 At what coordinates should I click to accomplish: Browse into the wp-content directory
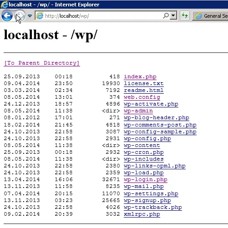142,145
